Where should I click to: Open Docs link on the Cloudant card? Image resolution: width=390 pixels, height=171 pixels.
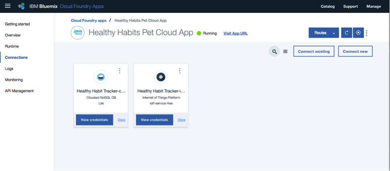pyautogui.click(x=121, y=120)
